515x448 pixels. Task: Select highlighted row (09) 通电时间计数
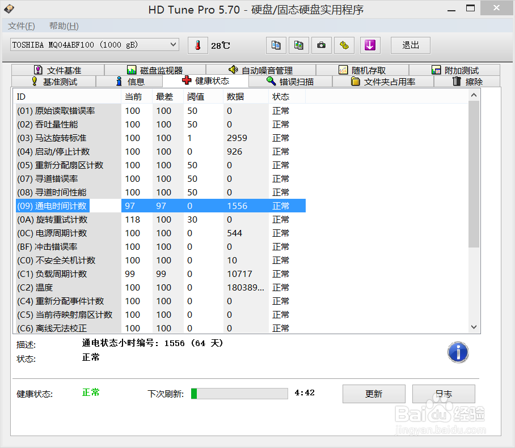tap(161, 206)
